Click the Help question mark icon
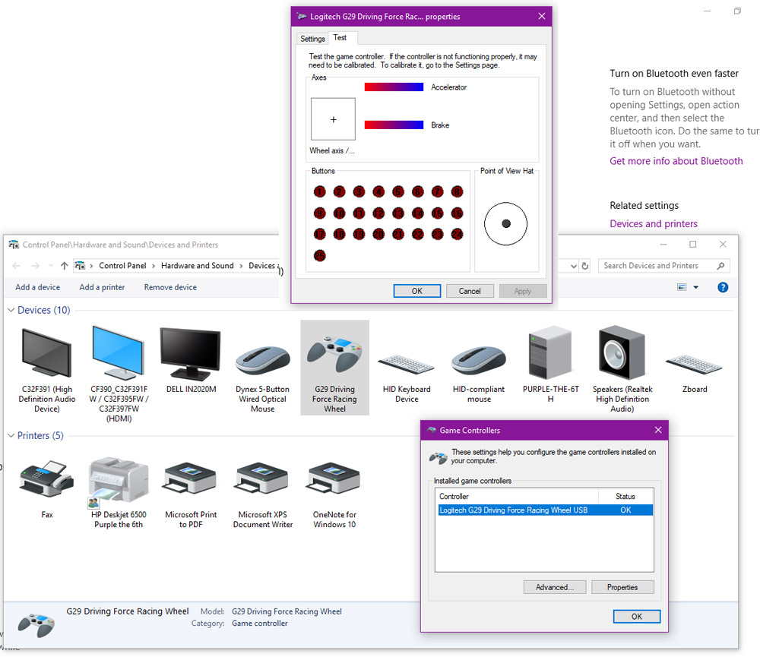 point(723,287)
